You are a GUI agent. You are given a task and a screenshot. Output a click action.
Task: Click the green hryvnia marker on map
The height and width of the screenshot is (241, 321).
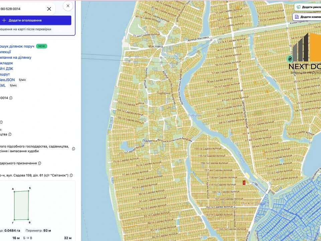click(x=290, y=59)
